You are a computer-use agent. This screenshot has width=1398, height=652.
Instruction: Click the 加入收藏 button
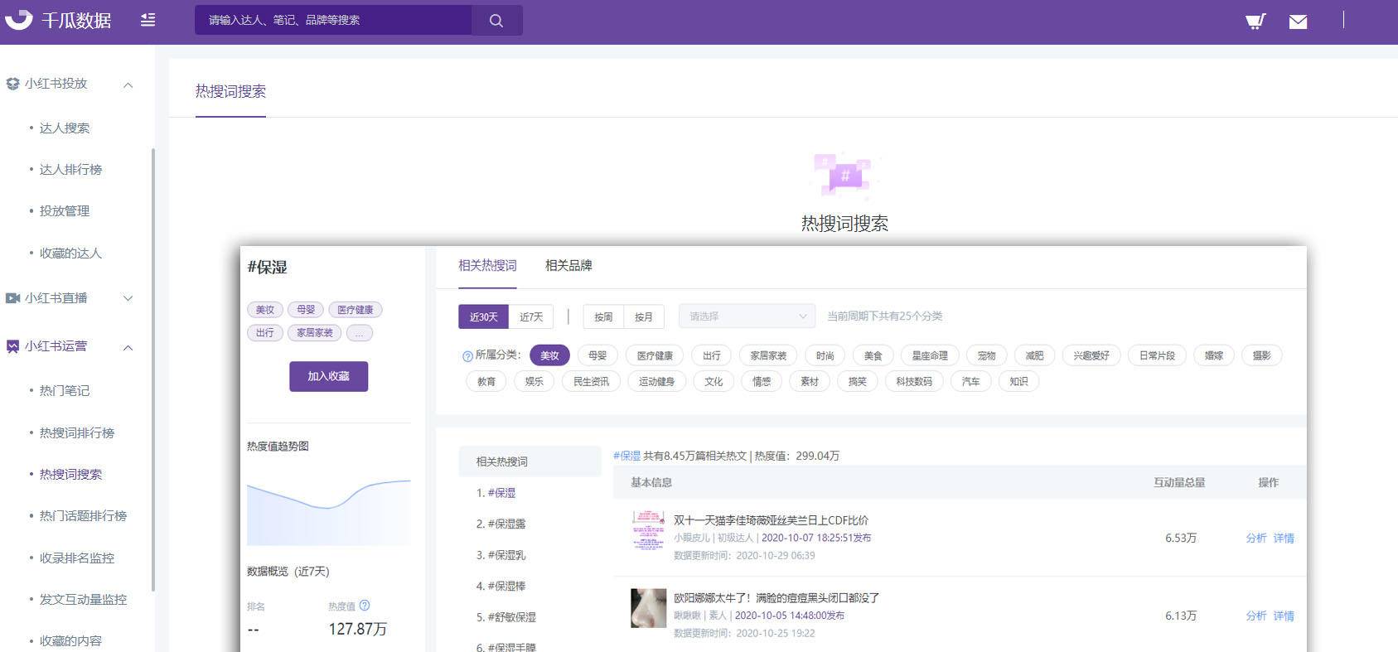pyautogui.click(x=328, y=376)
